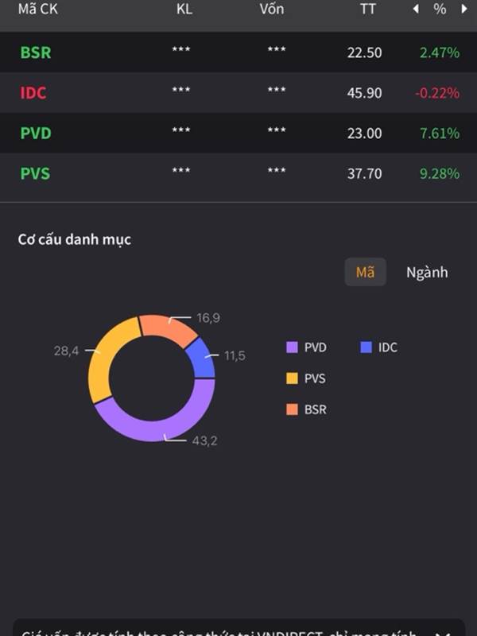Open the PVD stock row
This screenshot has height=636, width=477.
pos(238,133)
